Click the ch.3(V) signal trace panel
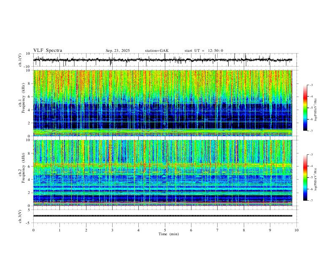The image size is (334, 258). pyautogui.click(x=166, y=216)
